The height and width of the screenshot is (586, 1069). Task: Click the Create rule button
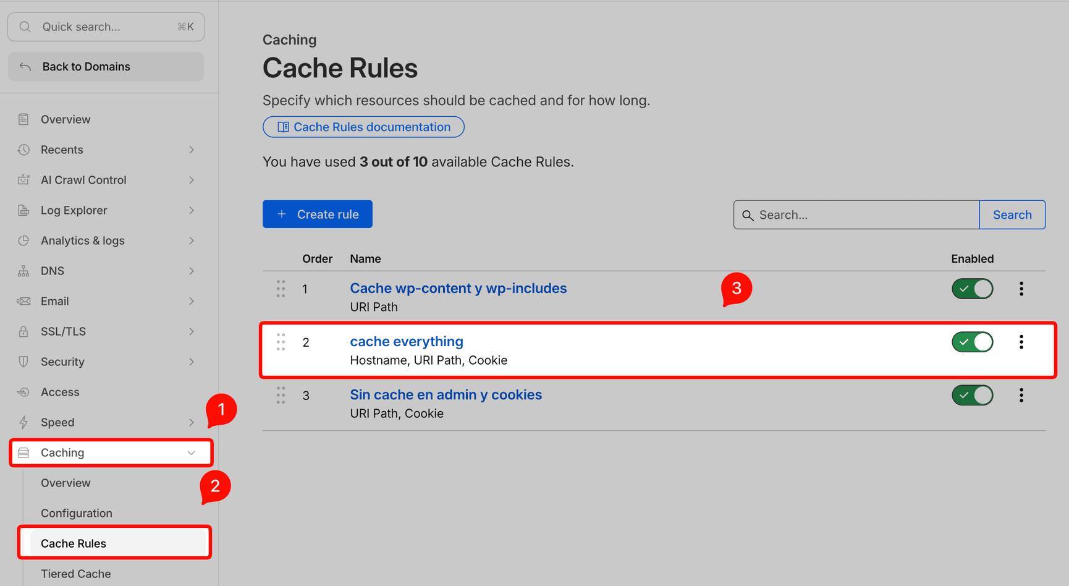click(317, 214)
